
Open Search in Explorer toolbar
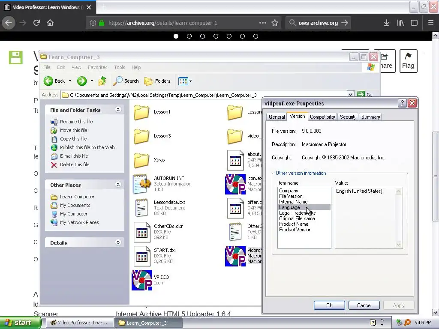(x=126, y=81)
